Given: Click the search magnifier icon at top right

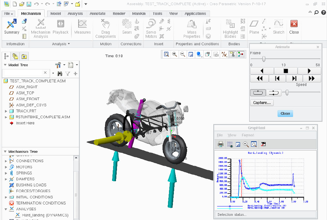Looking at the screenshot, I should 316,13.
